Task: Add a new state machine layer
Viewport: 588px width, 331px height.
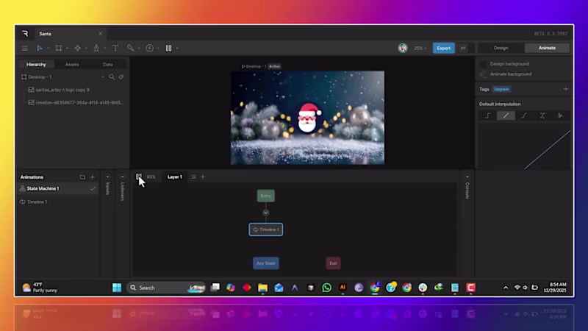Action: [203, 177]
